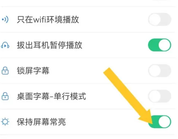Tap the lock icon beside 桌面字幕-单行模式
The height and width of the screenshot is (139, 178).
pyautogui.click(x=5, y=96)
